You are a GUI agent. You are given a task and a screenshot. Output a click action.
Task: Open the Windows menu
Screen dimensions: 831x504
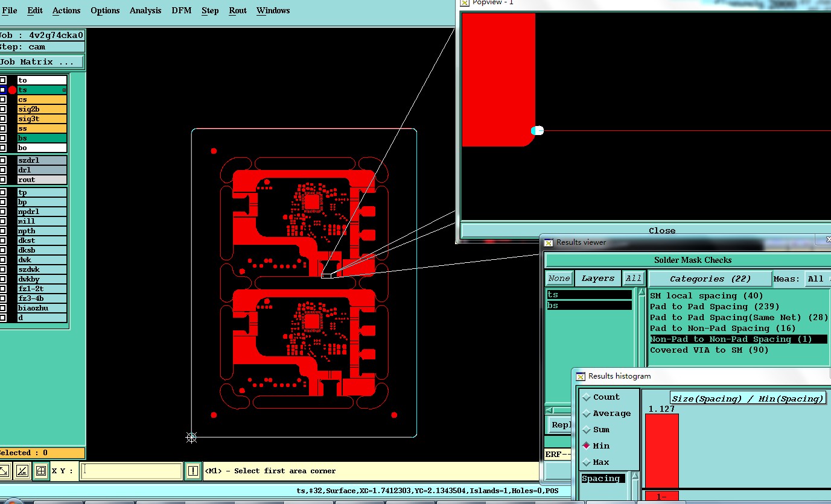(273, 10)
